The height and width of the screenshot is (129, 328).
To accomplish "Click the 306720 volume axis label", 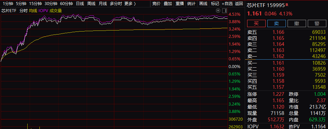I will click(236, 119).
